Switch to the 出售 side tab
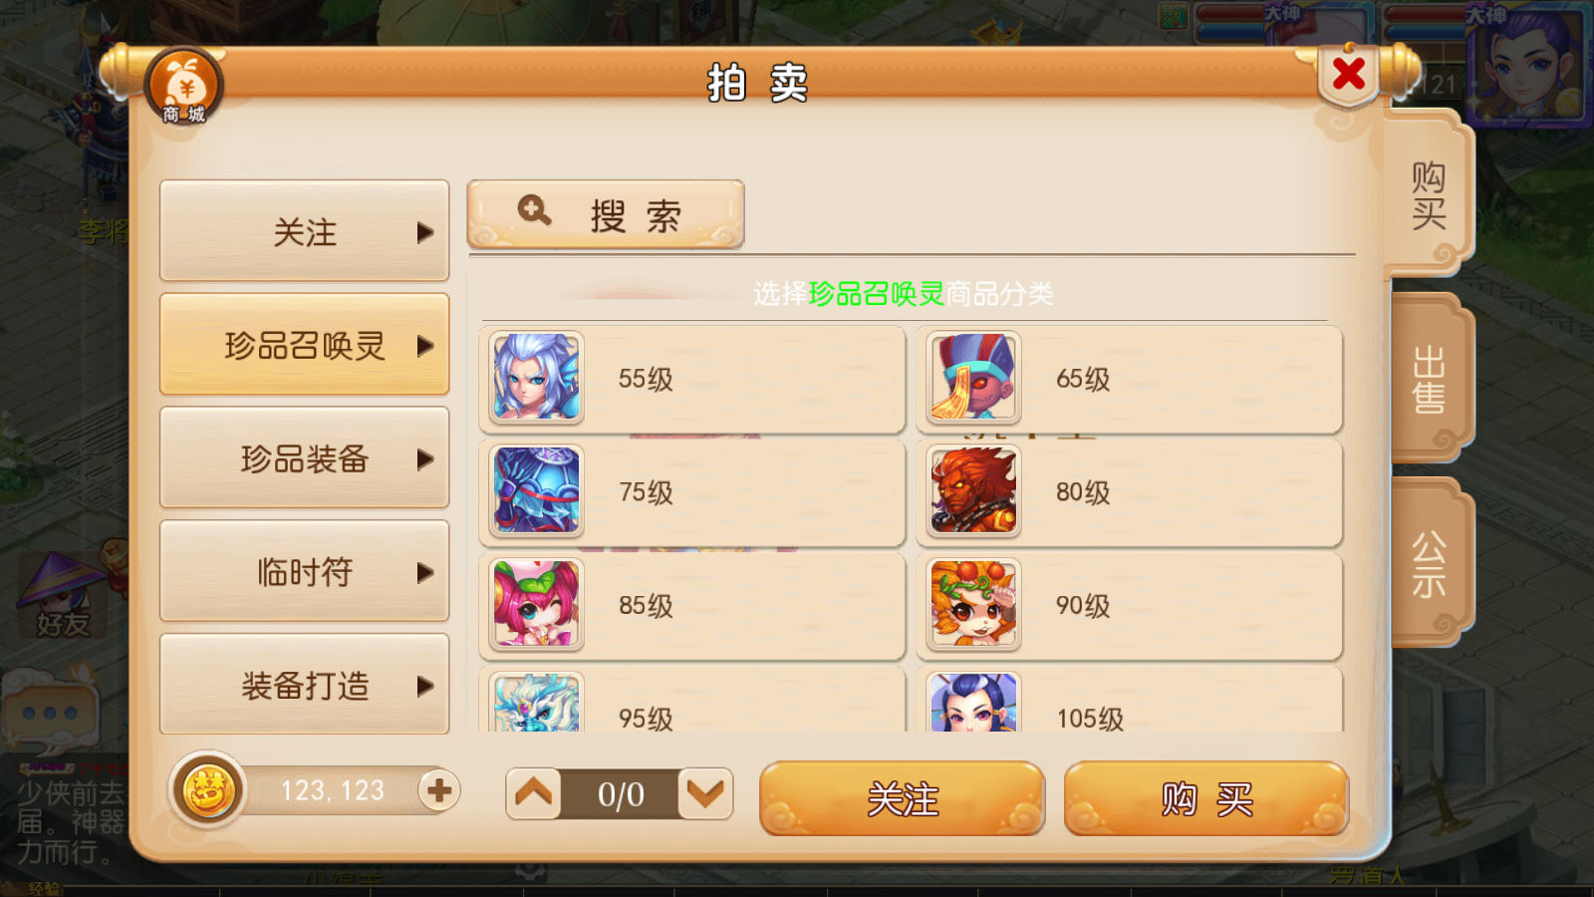Screen dimensions: 1594x897 click(x=1429, y=379)
